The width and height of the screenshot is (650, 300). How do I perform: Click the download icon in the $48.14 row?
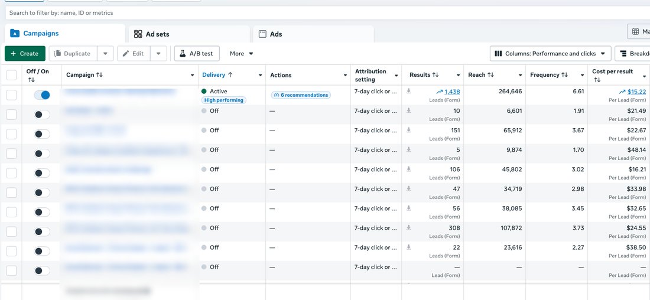(408, 149)
